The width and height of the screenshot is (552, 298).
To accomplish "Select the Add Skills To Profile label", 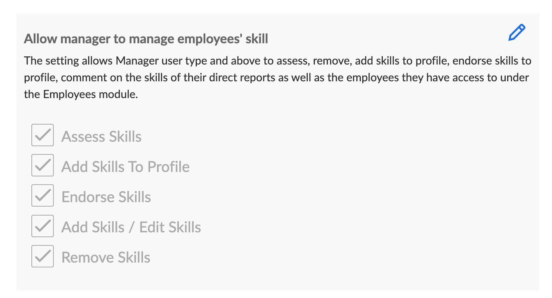I will pyautogui.click(x=125, y=167).
